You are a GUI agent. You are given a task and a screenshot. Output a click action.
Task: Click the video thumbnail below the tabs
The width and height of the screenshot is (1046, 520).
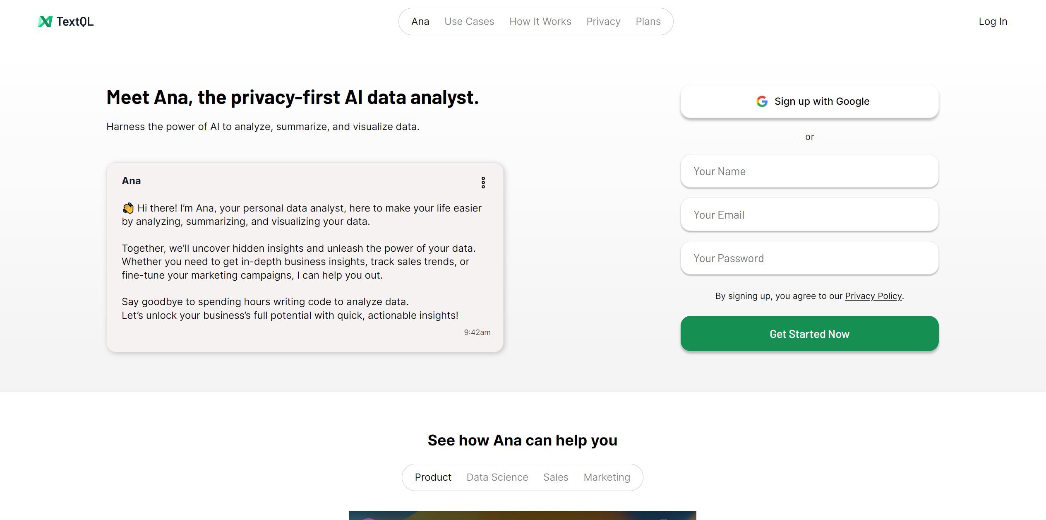522,515
